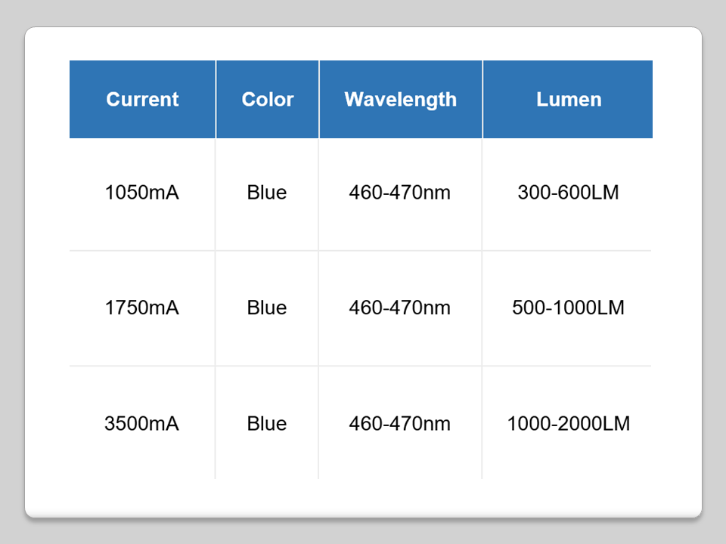Click the Wavelength column header

click(x=400, y=99)
